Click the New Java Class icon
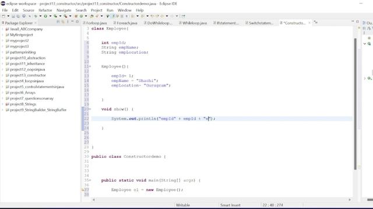 click(x=81, y=16)
